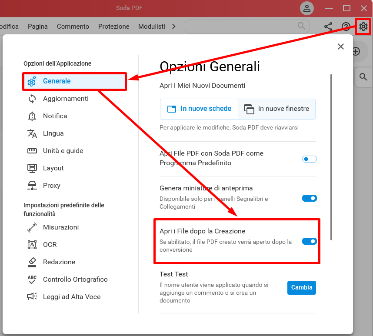Screen dimensions: 373x336
Task: Open the Commento menu tab
Action: (73, 27)
